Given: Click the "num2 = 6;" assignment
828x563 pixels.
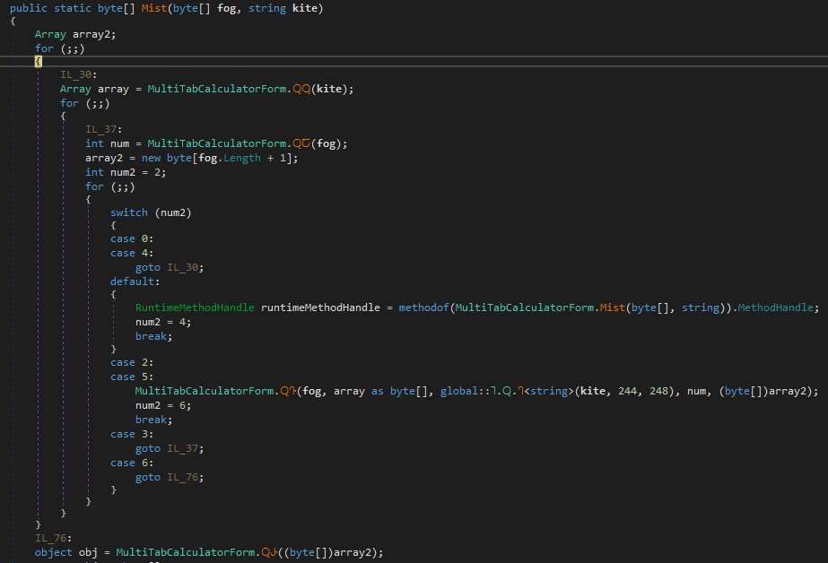Looking at the screenshot, I should pyautogui.click(x=163, y=405).
